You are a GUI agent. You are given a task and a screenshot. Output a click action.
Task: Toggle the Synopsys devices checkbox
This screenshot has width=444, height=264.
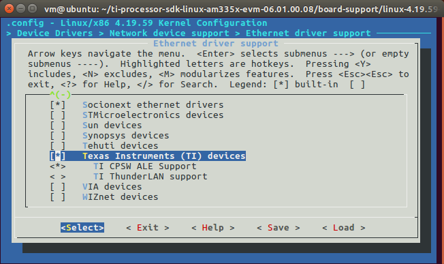pyautogui.click(x=58, y=136)
